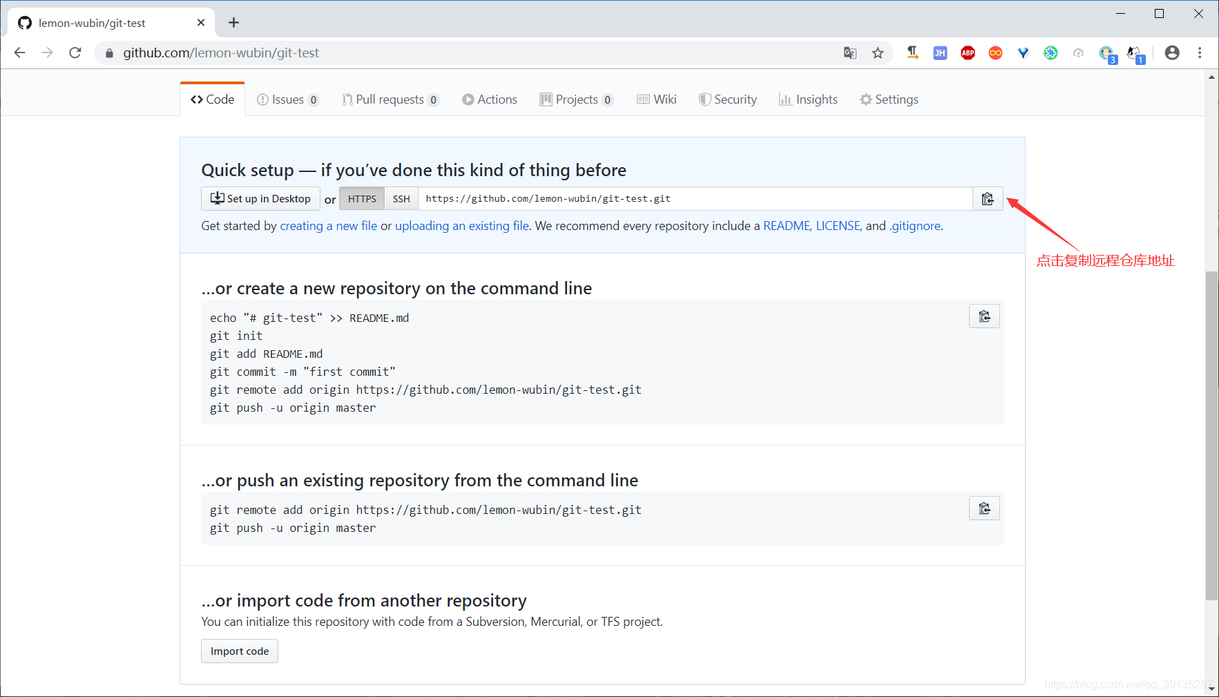Open the Projects tab
The width and height of the screenshot is (1219, 697).
point(576,99)
